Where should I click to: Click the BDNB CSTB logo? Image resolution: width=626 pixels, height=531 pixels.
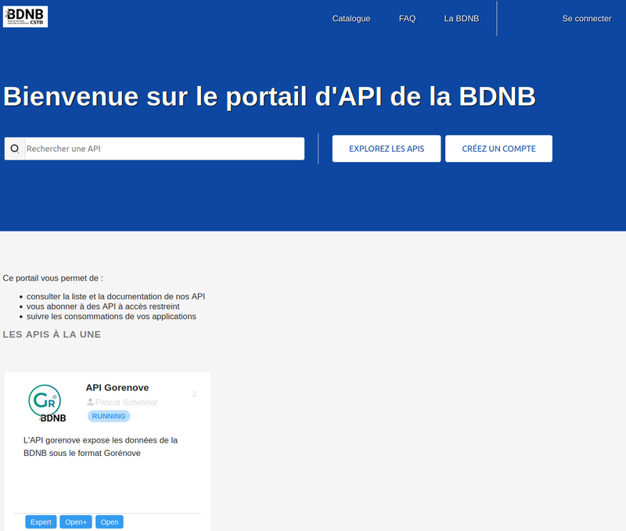pos(25,16)
